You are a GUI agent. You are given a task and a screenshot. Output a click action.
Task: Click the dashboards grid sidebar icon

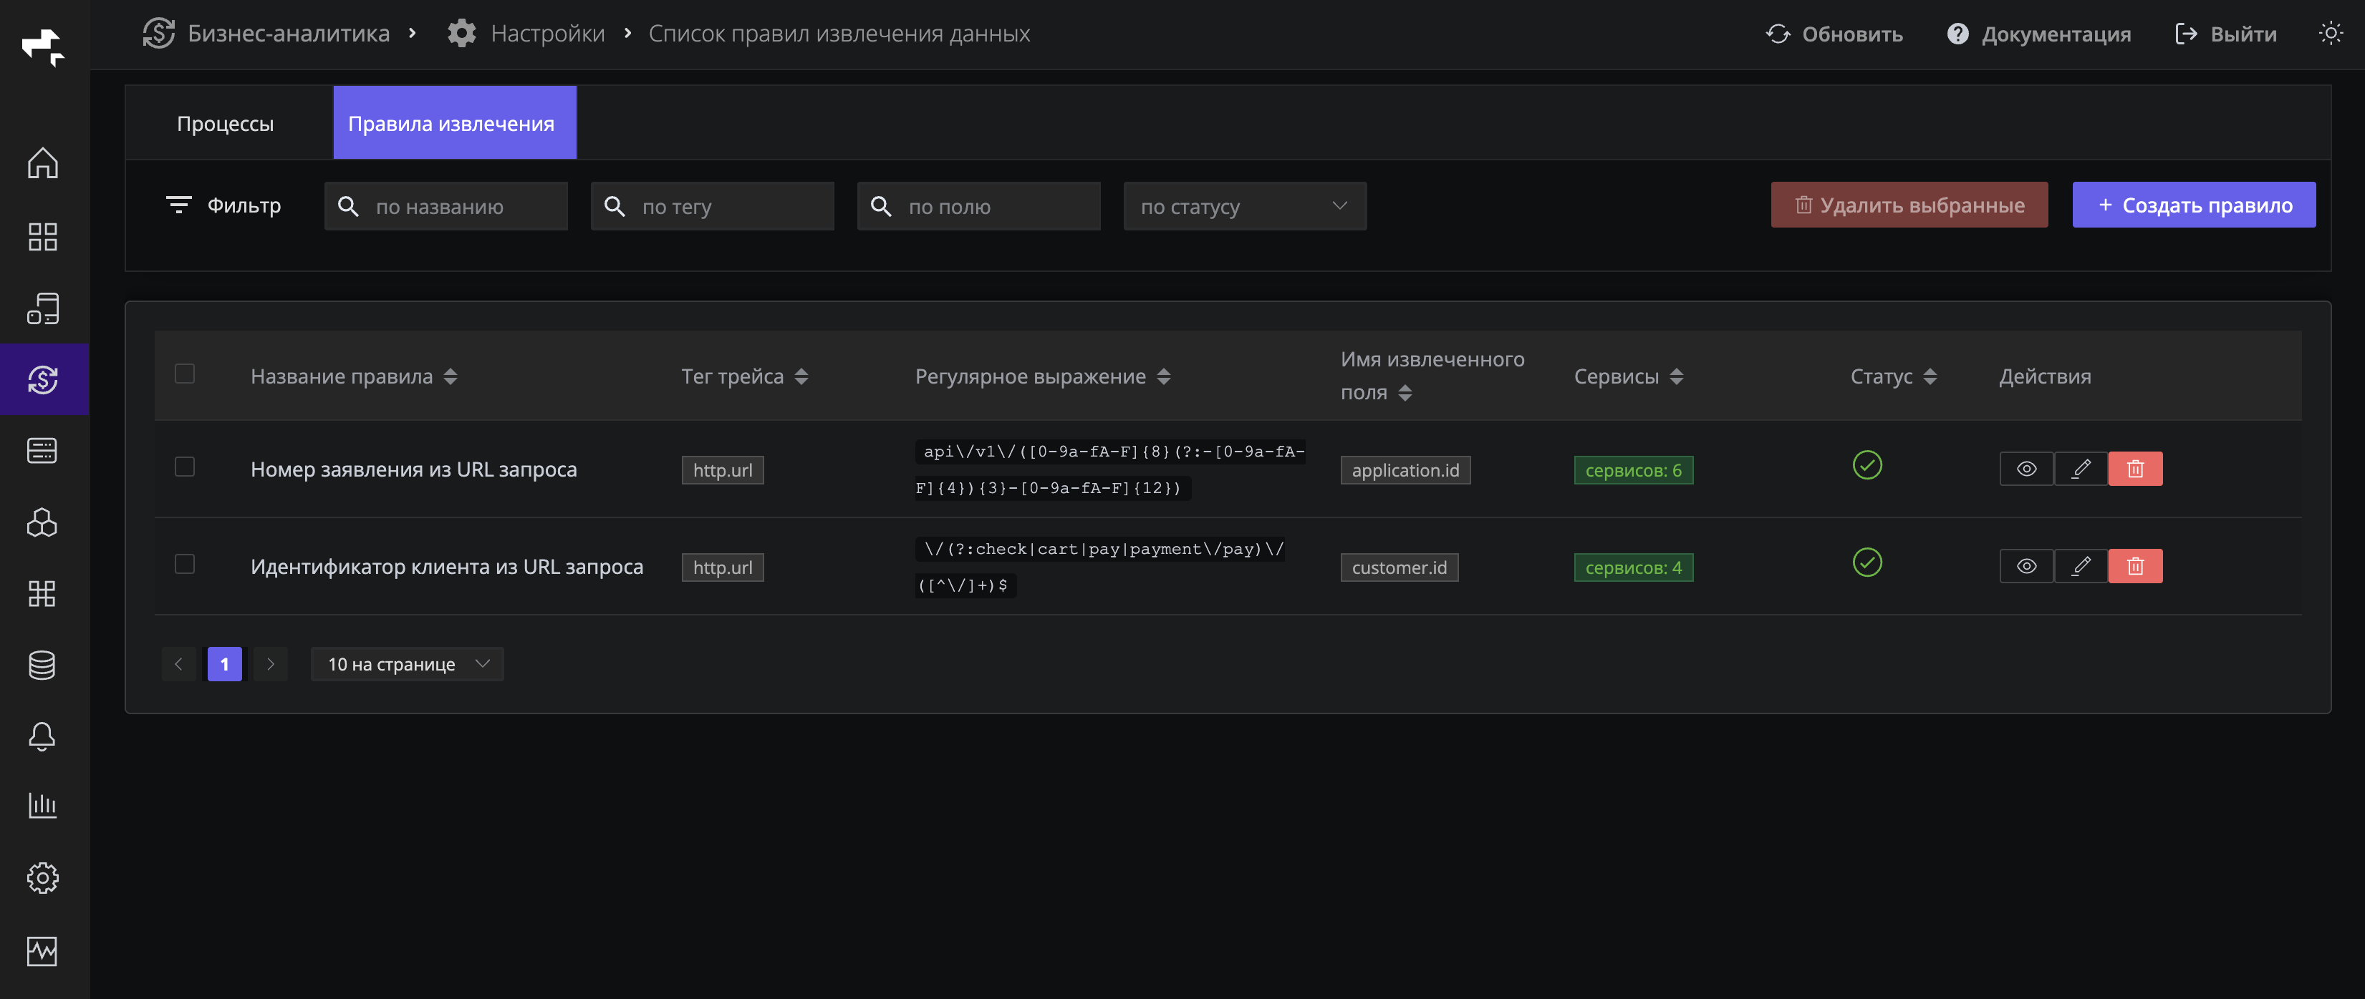(x=42, y=237)
